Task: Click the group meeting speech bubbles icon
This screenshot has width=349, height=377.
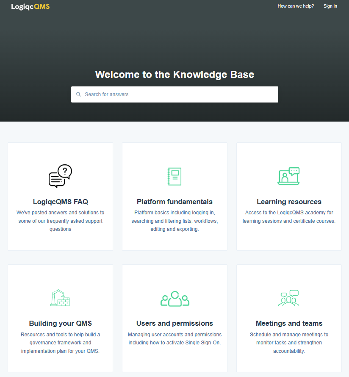Action: point(289,298)
